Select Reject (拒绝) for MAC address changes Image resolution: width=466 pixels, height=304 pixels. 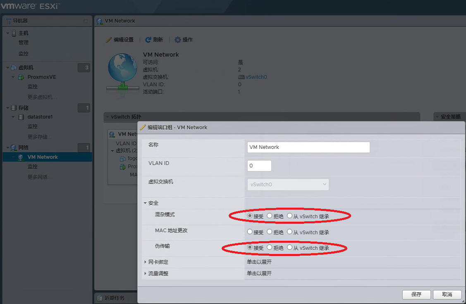[x=269, y=232]
